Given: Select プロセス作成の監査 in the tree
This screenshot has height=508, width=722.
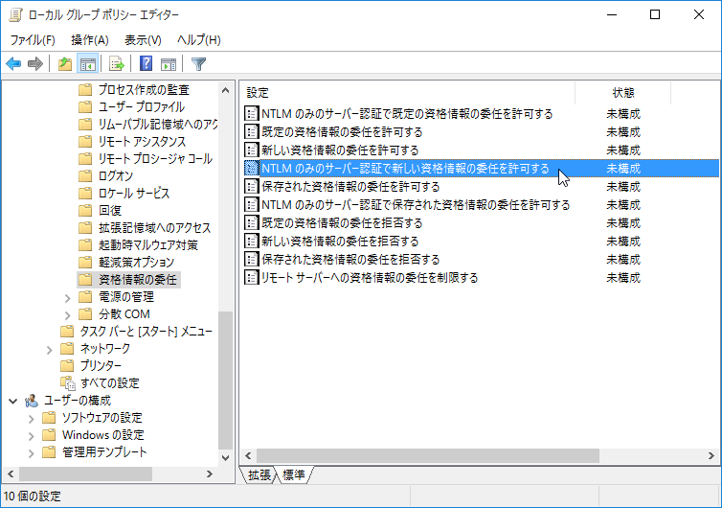Looking at the screenshot, I should pos(144,89).
